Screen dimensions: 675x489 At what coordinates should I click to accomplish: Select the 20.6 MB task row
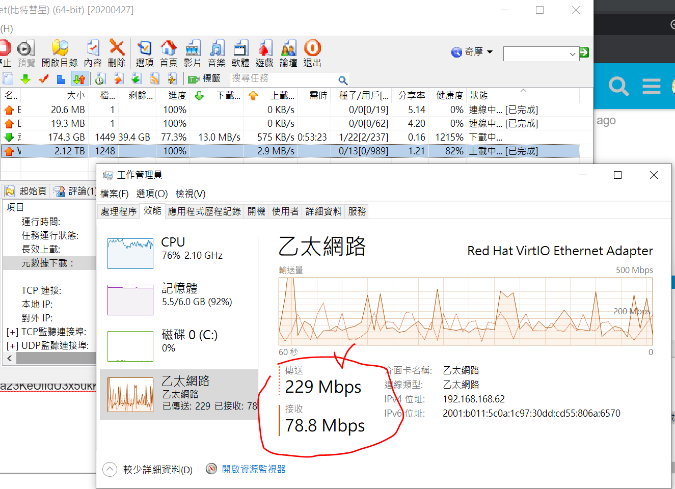[x=290, y=110]
